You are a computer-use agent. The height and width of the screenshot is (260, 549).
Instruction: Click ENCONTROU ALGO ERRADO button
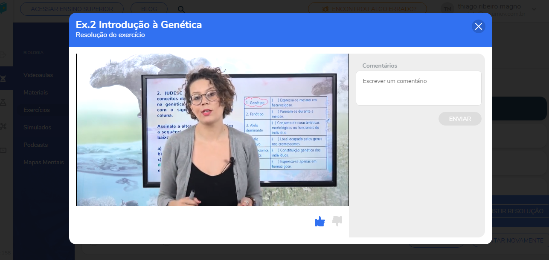[368, 9]
